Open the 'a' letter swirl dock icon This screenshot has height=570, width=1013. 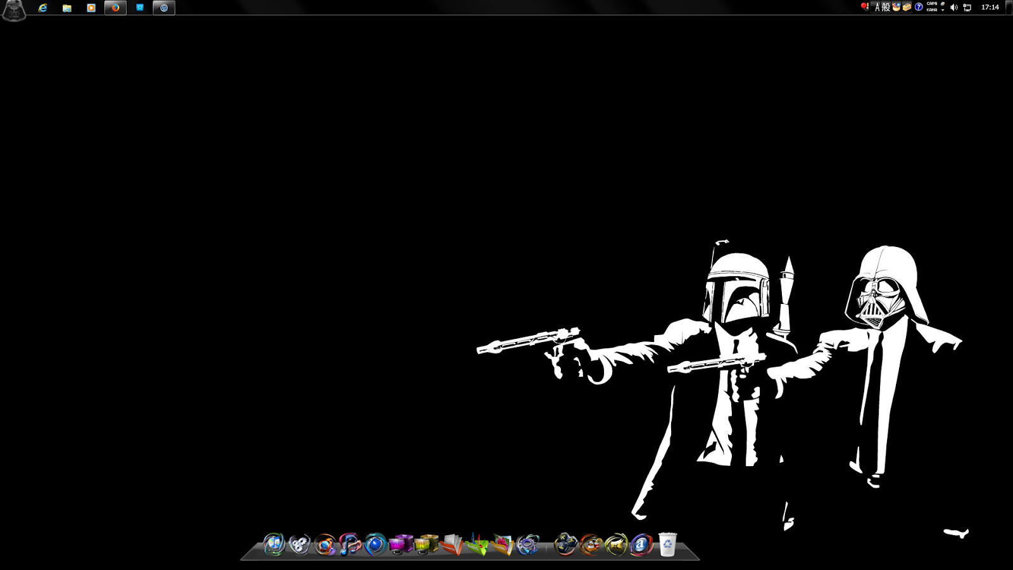point(641,544)
